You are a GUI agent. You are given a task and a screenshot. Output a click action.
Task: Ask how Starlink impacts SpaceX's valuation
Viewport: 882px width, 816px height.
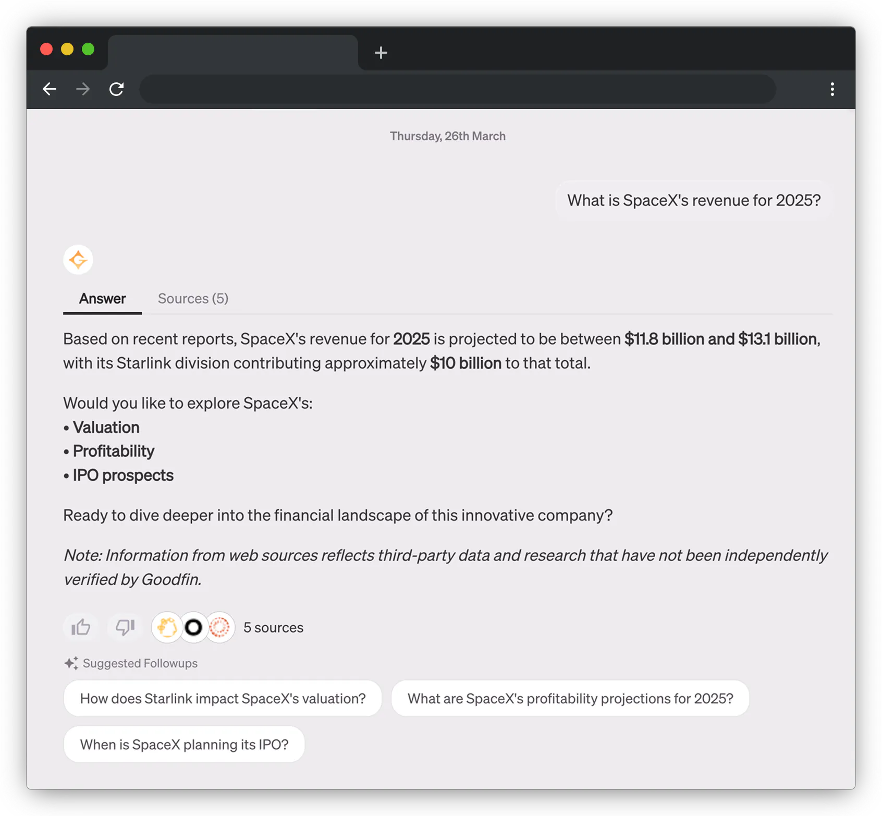pos(223,698)
